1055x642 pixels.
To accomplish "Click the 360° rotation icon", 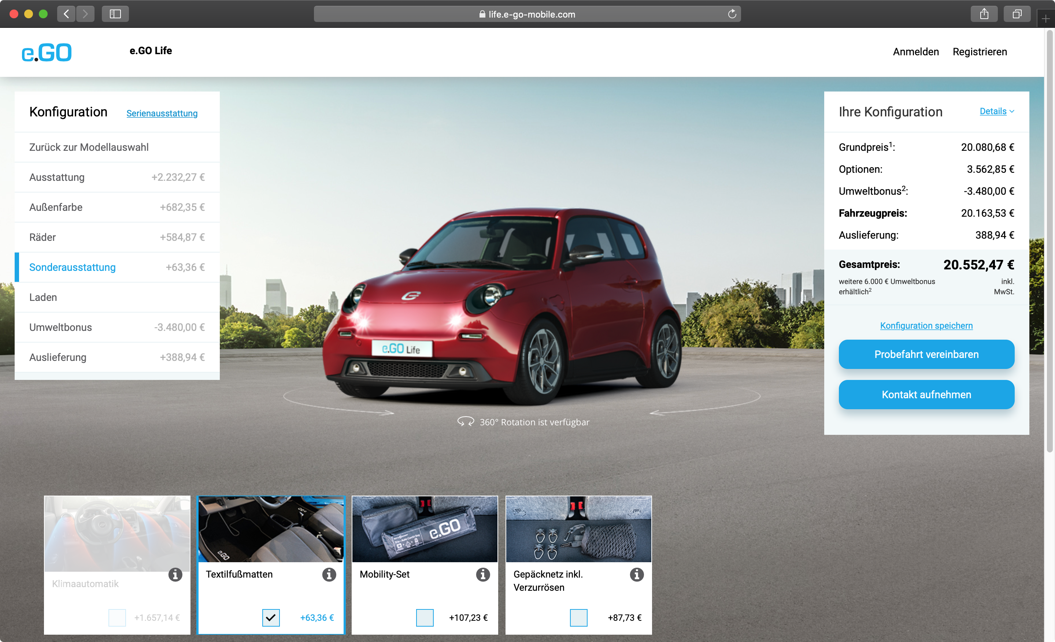I will pyautogui.click(x=466, y=422).
